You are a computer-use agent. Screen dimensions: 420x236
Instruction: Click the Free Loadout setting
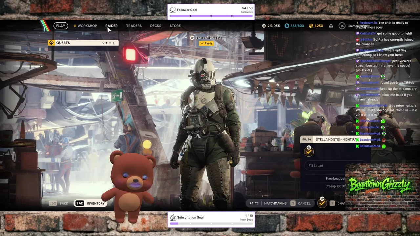(x=335, y=178)
